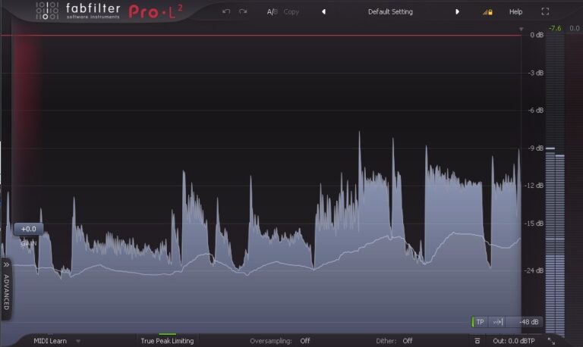Switch to the previous preset arrow

[324, 11]
